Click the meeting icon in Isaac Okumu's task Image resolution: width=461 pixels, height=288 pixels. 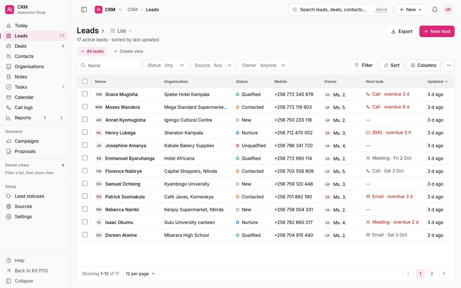tap(368, 222)
